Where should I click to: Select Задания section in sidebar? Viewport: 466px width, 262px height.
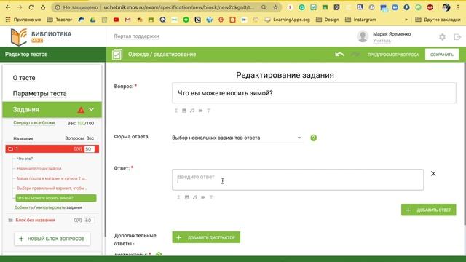pos(52,110)
